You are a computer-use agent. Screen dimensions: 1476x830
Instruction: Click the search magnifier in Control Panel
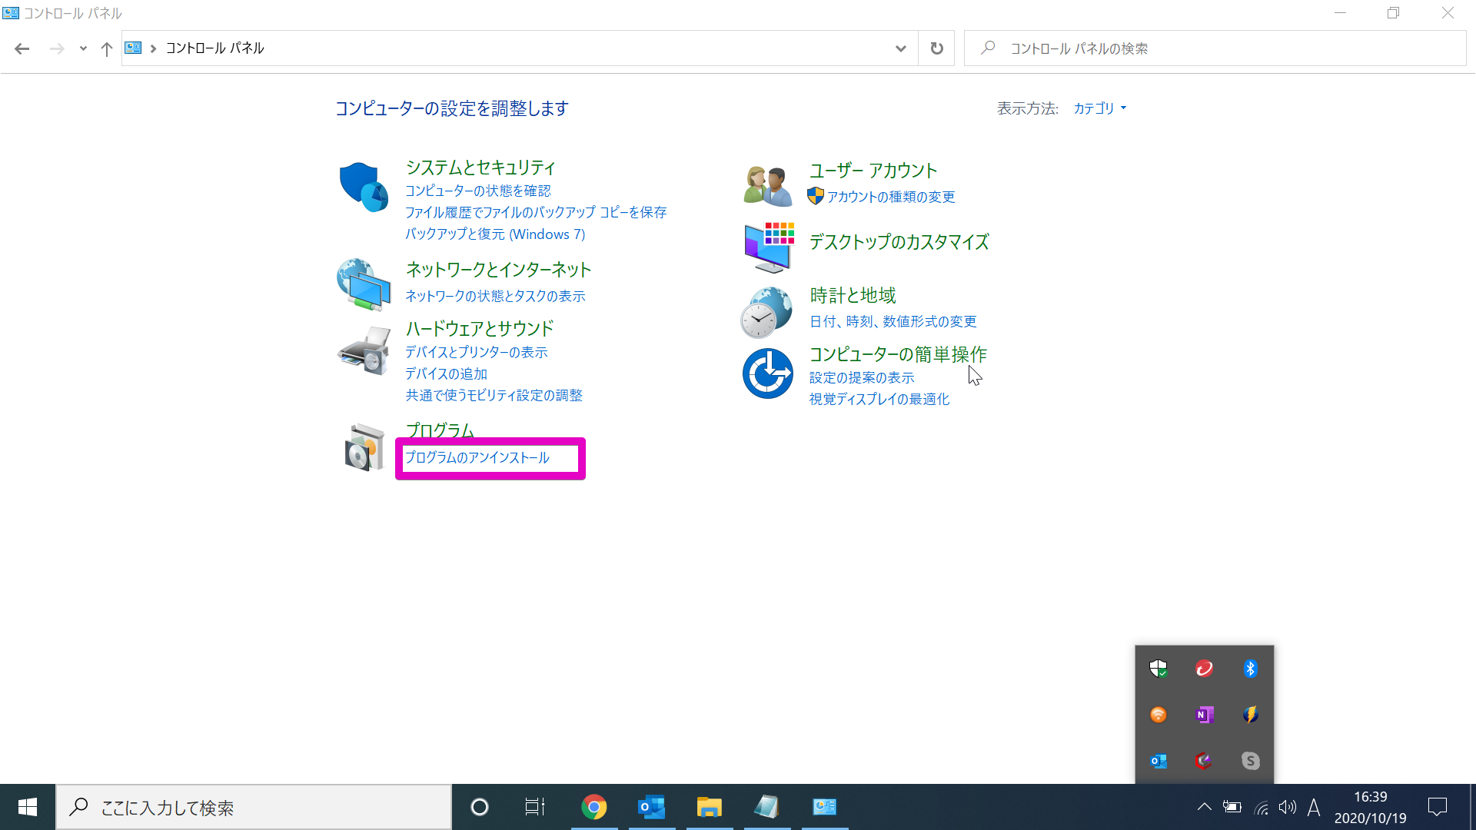tap(988, 48)
